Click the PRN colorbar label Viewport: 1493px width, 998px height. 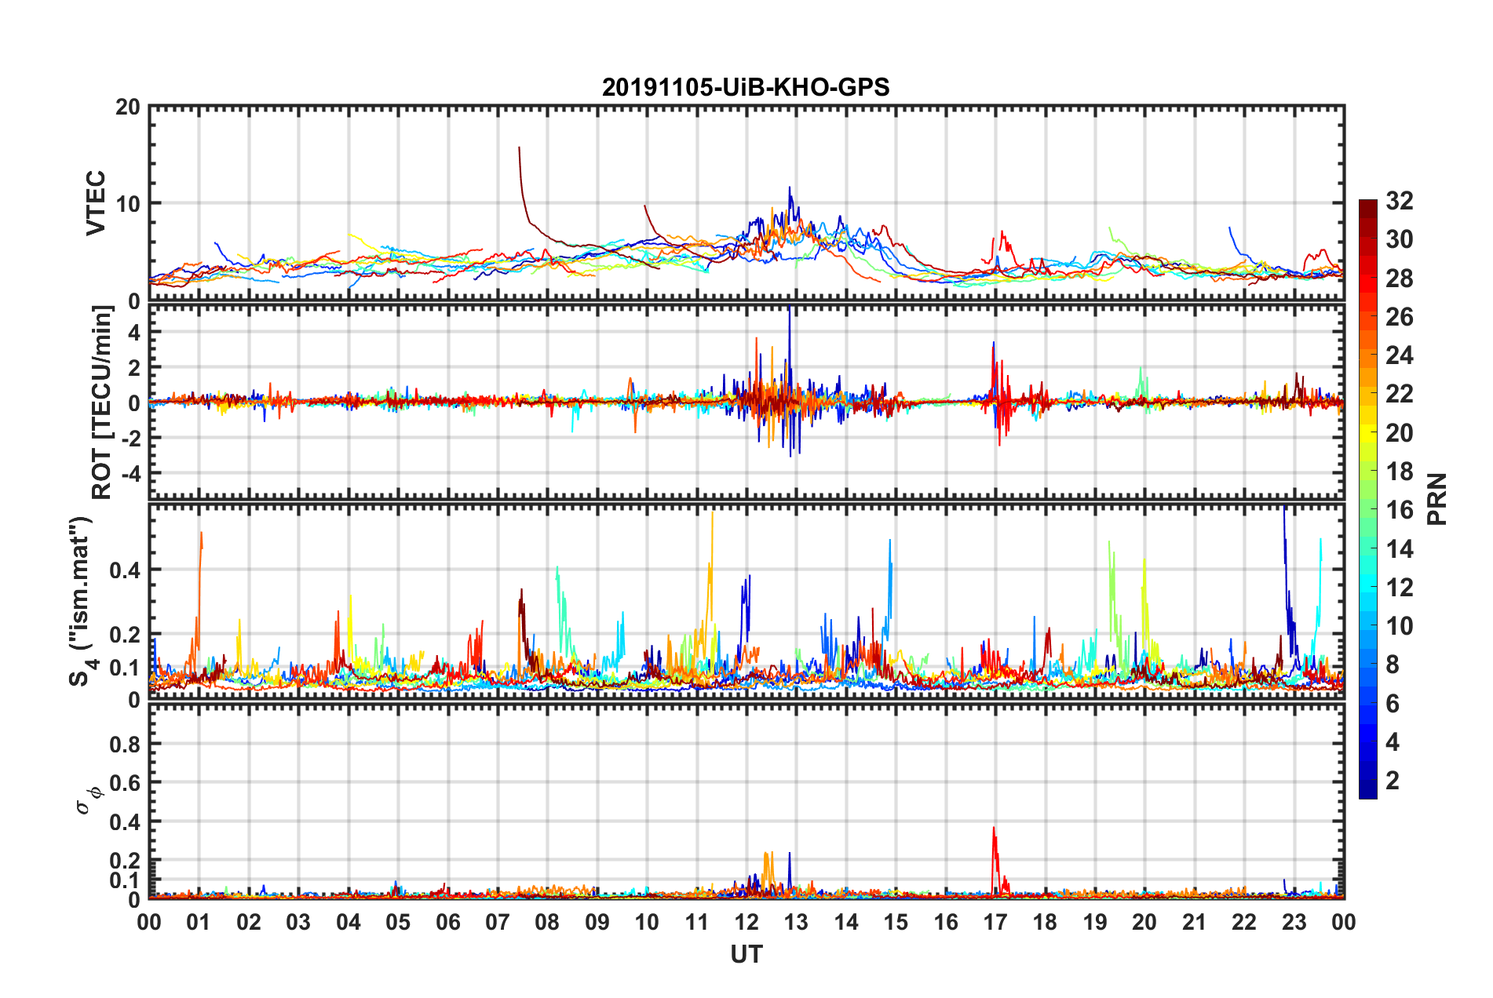(x=1437, y=499)
